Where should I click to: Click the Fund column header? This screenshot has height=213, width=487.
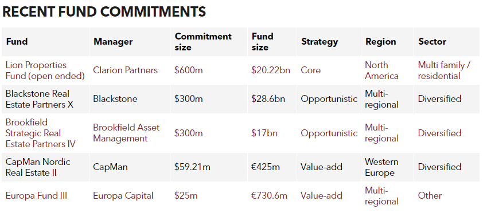pos(17,42)
